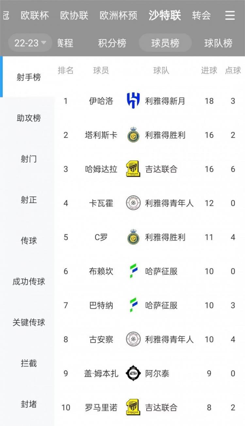Tap the Altay club logo beside 阿尔泰
Screen dimensions: 245x426
[x=133, y=373]
